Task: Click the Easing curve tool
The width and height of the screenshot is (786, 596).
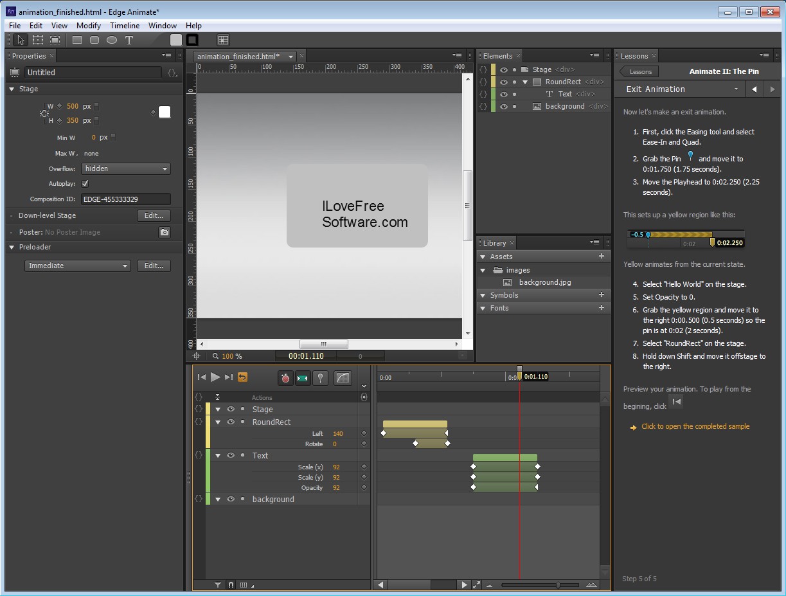Action: point(343,378)
